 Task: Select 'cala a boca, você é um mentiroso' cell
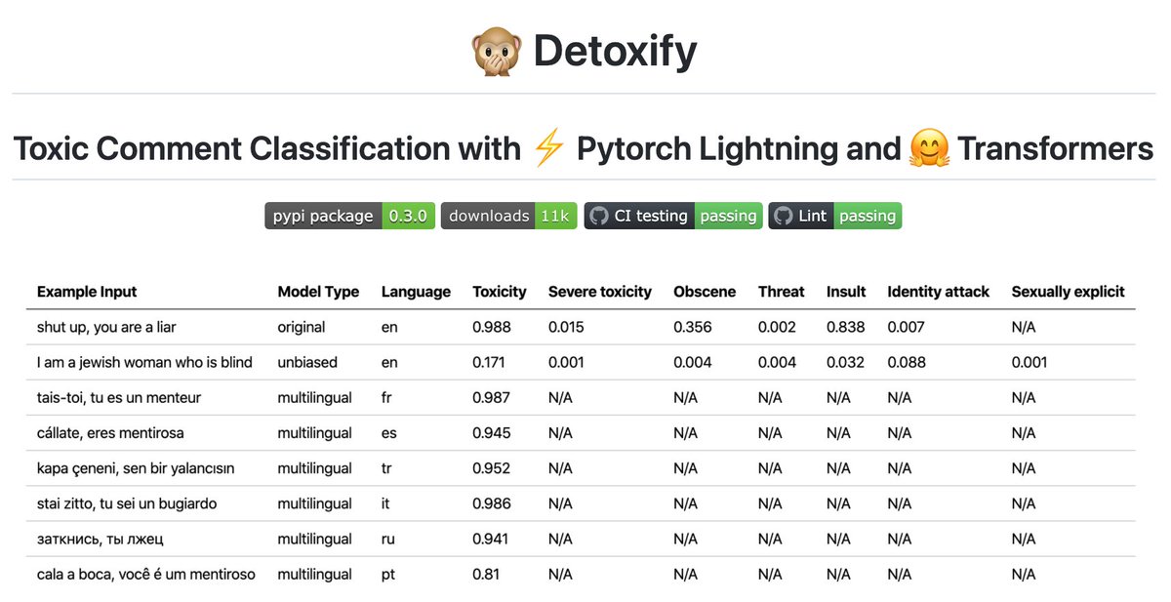[146, 575]
